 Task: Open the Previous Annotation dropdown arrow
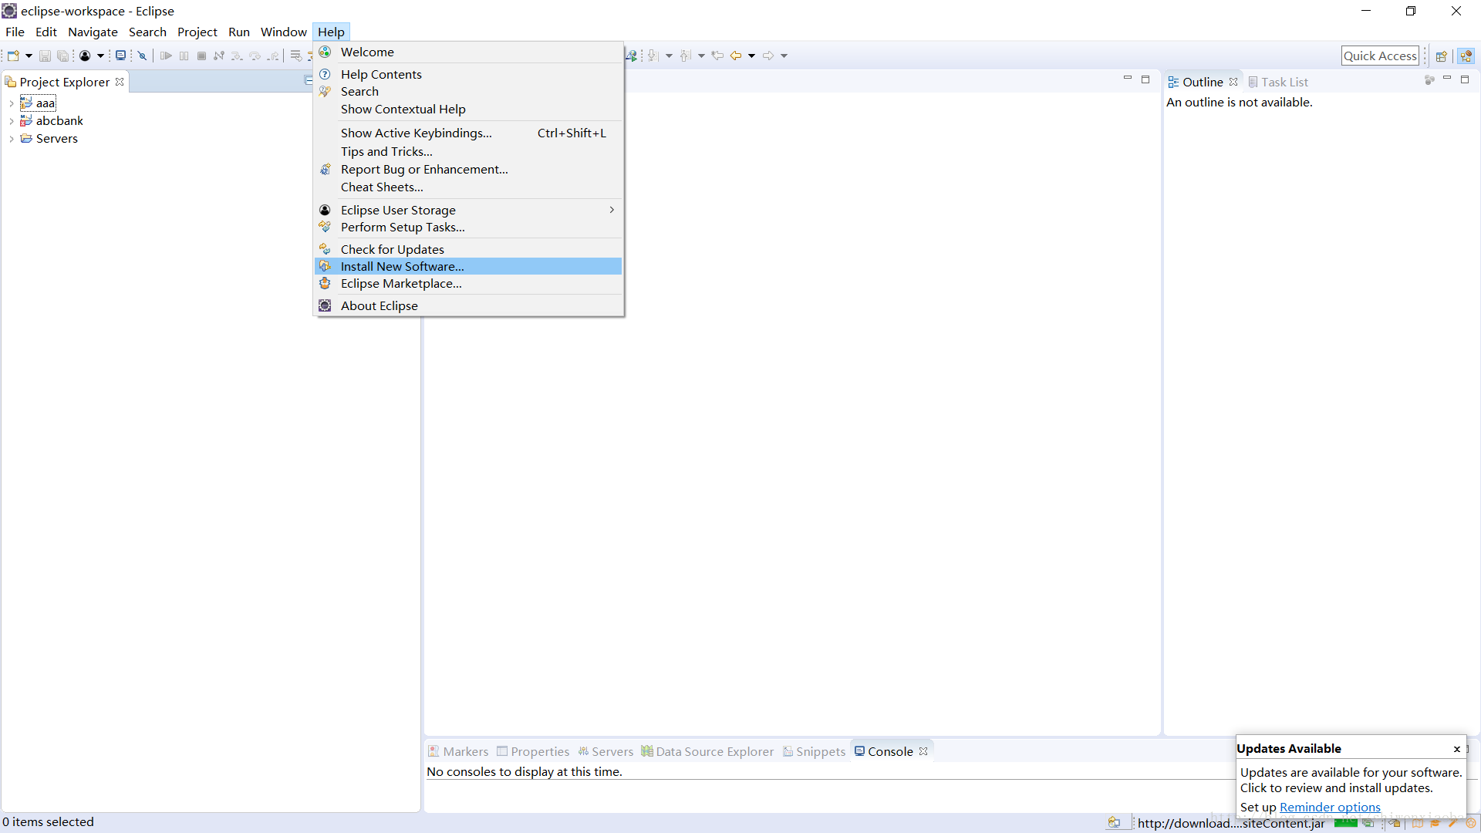coord(701,56)
